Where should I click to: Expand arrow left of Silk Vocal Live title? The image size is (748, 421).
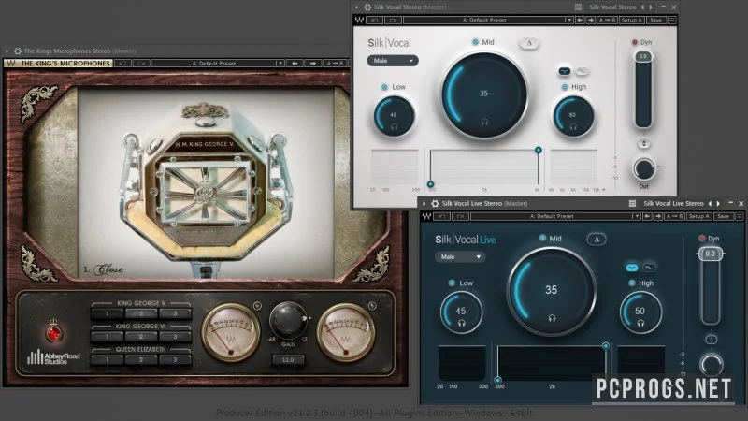pyautogui.click(x=424, y=203)
